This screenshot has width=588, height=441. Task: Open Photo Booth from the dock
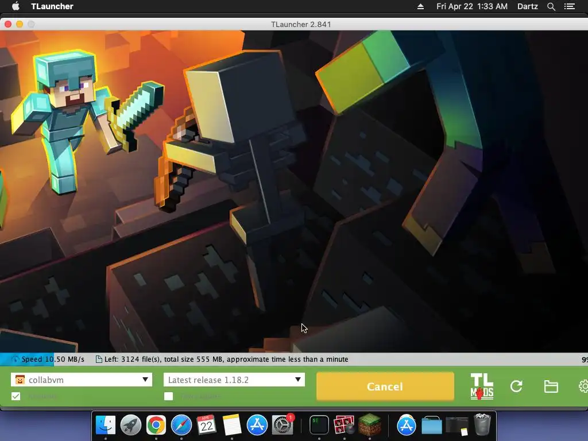tap(345, 425)
